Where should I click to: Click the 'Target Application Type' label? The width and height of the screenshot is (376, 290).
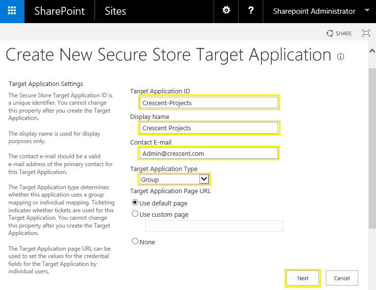pyautogui.click(x=164, y=169)
